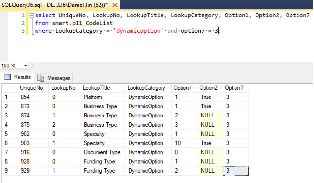Click Option2 NULL cell in row 916
The height and width of the screenshot is (183, 314).
pyautogui.click(x=210, y=152)
